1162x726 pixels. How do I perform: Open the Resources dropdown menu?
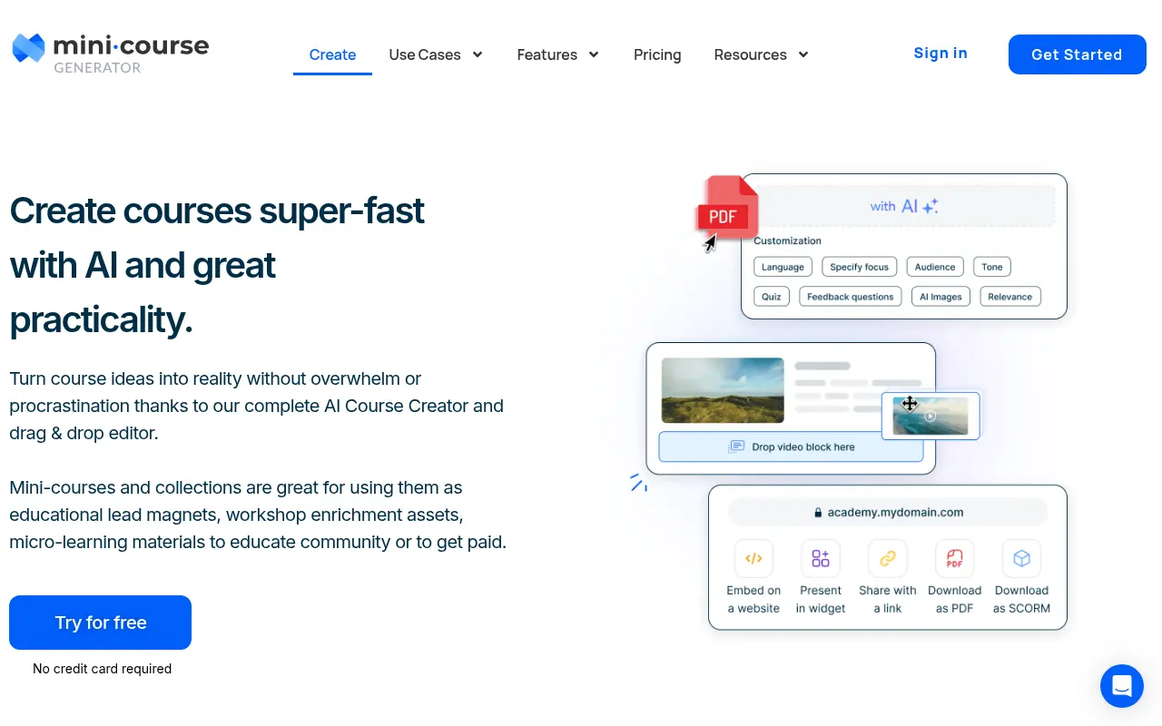(x=761, y=54)
